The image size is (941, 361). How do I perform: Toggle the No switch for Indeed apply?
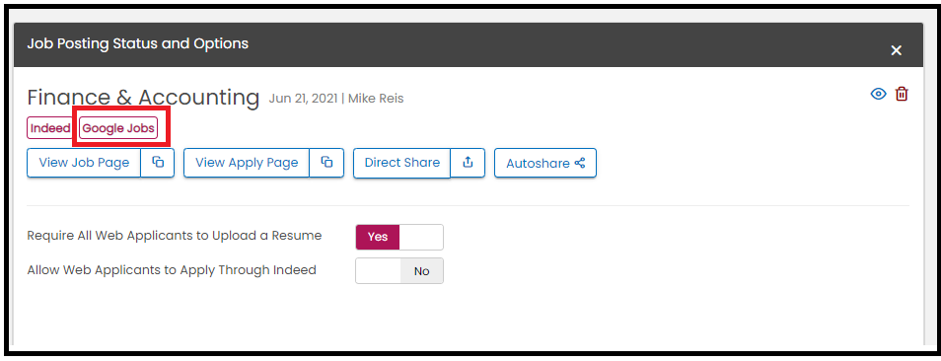click(422, 271)
